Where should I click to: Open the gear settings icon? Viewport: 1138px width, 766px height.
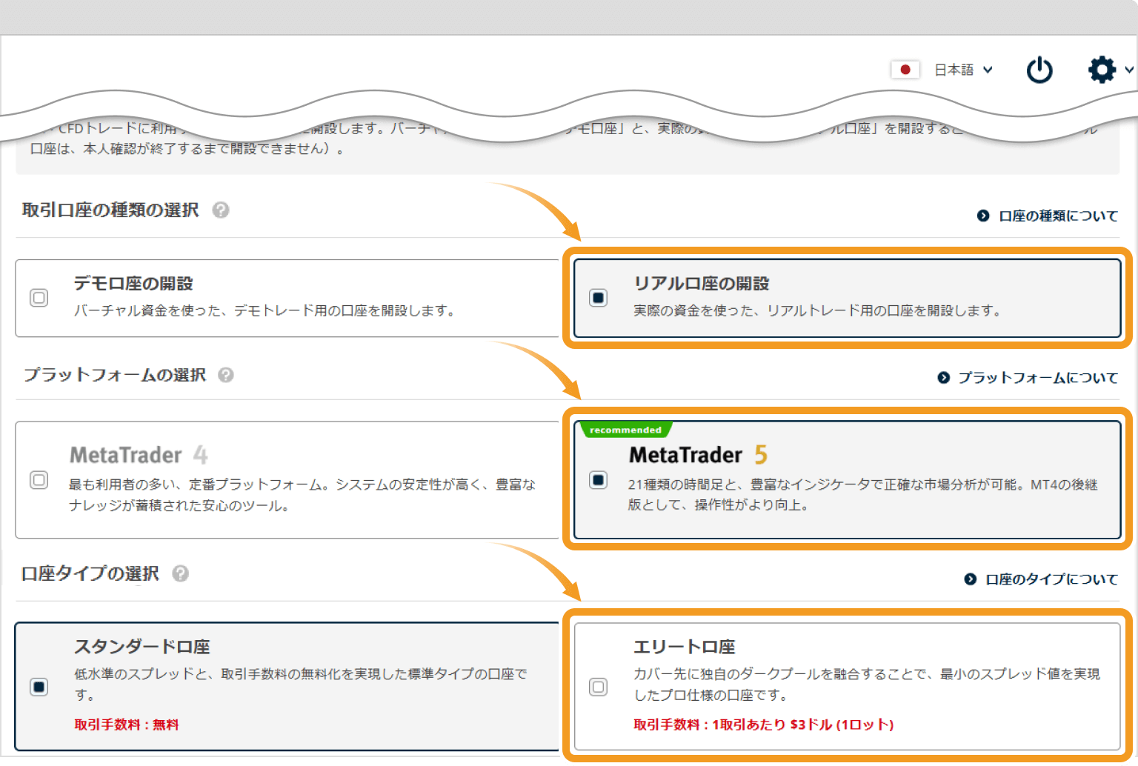[x=1102, y=70]
